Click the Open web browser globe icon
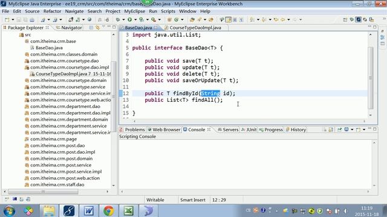Screen dimensions: 387x217 pos(89,20)
